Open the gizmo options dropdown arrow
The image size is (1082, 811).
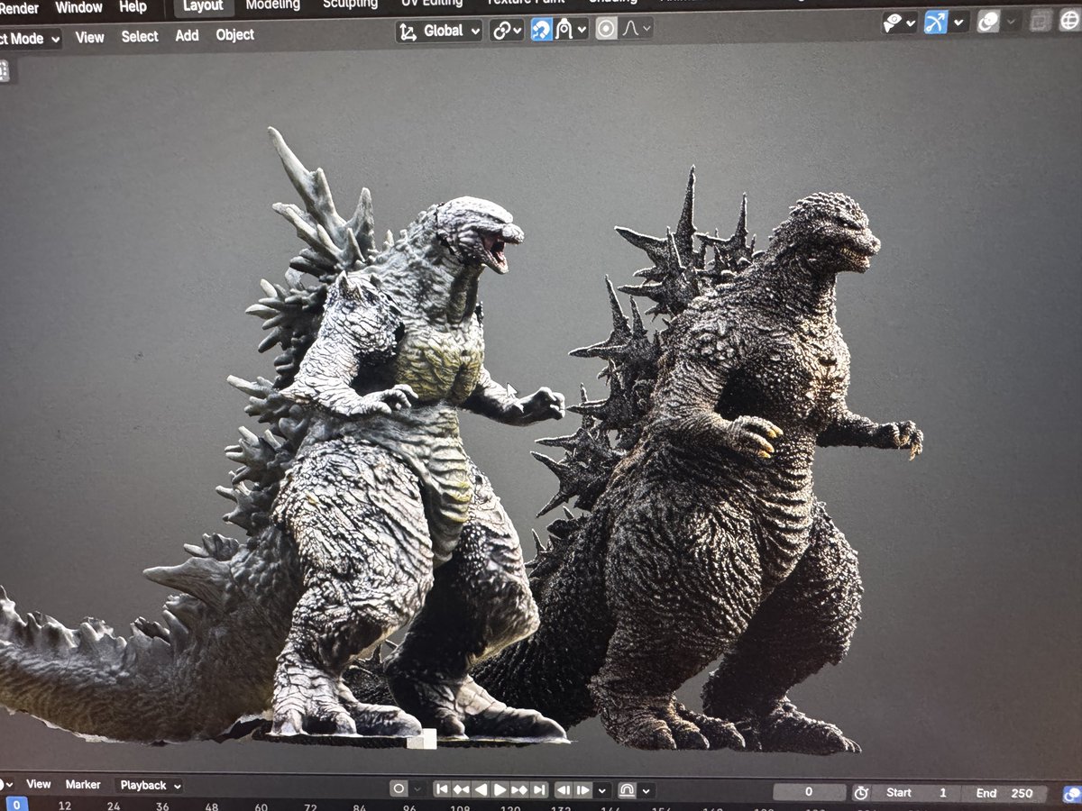point(958,22)
